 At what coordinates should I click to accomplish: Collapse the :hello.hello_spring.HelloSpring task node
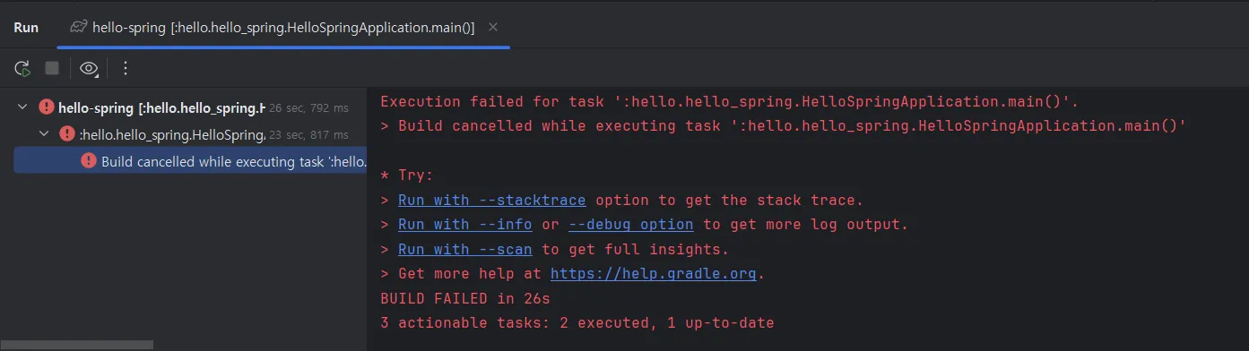click(44, 134)
